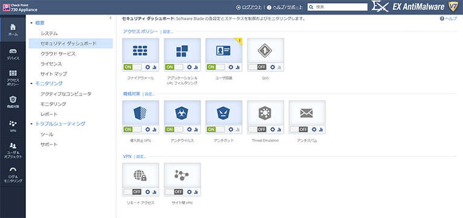Open サイト マップ in the tree
463x218 pixels.
(54, 74)
